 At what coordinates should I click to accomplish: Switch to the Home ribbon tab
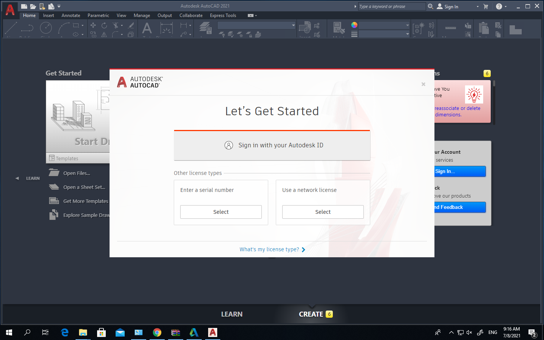pyautogui.click(x=29, y=15)
